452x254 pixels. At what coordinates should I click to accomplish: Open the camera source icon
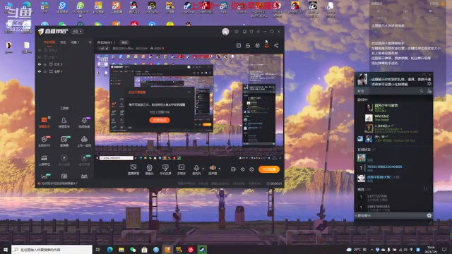tap(149, 169)
